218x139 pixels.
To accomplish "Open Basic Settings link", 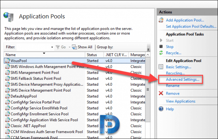I will click(179, 67).
